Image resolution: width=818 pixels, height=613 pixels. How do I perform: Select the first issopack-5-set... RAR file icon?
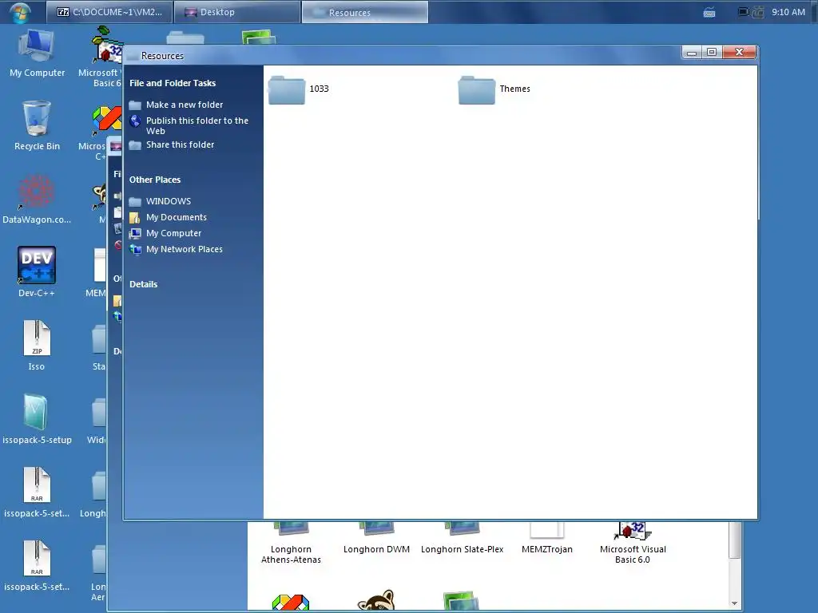[37, 492]
